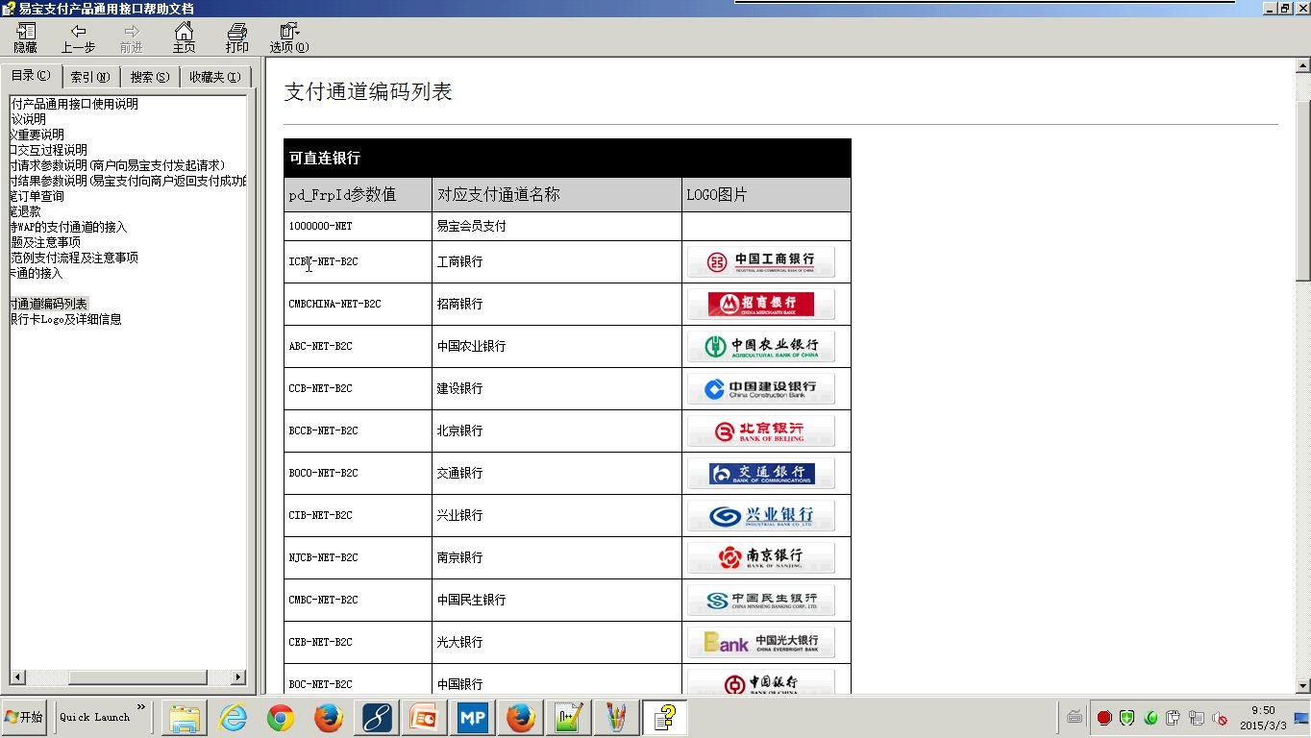Open the 银行卡Logo及详细信息 topic

click(66, 319)
